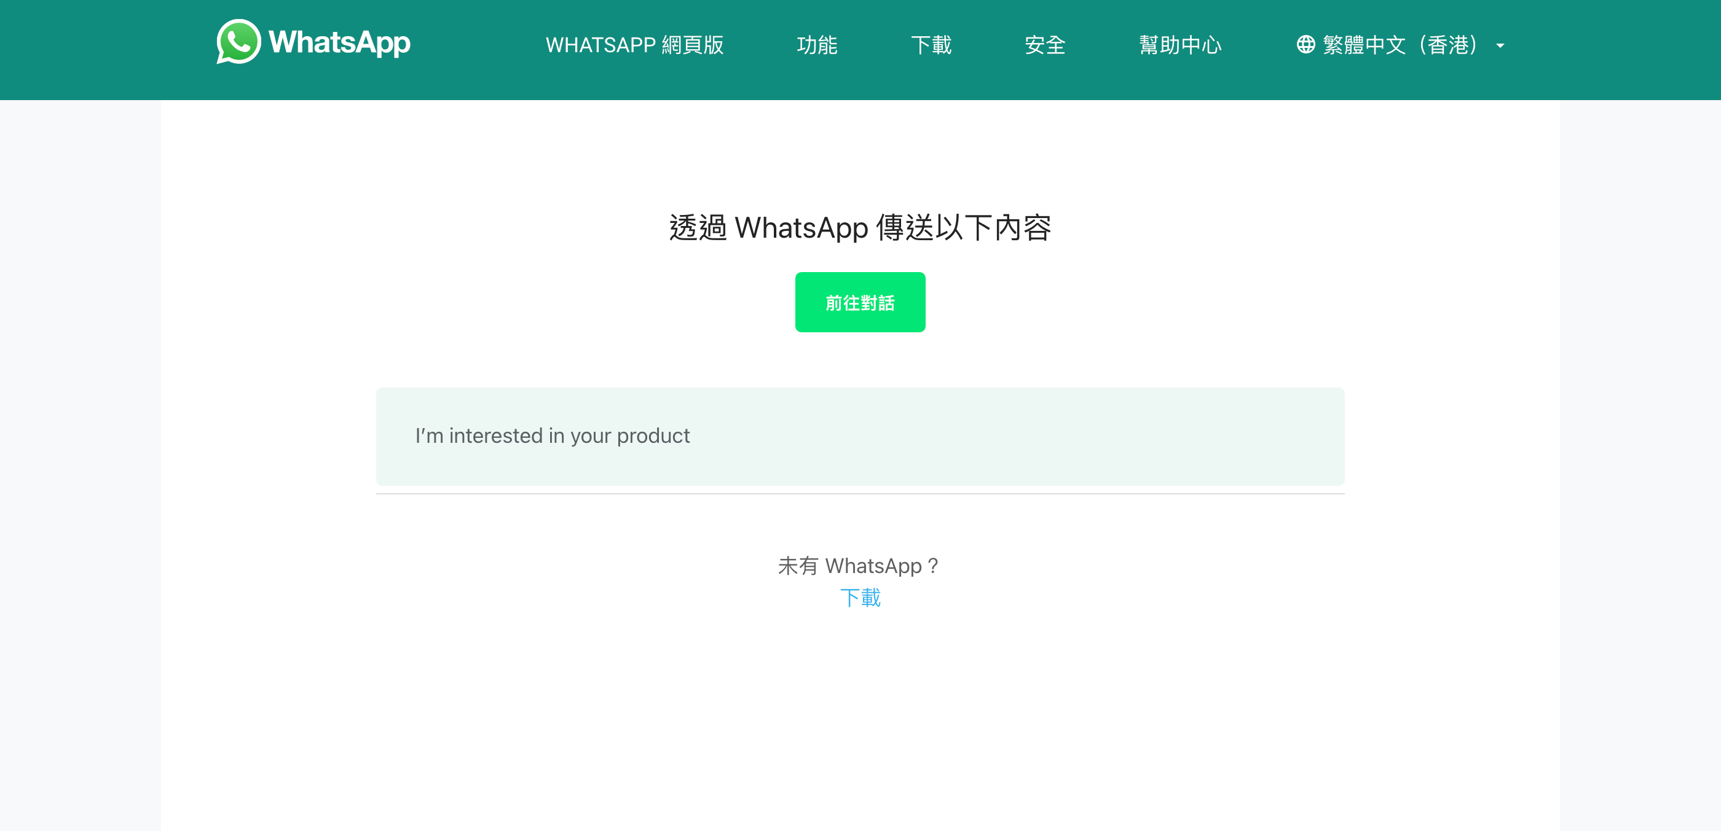
Task: Click the message preview text field
Action: (860, 436)
